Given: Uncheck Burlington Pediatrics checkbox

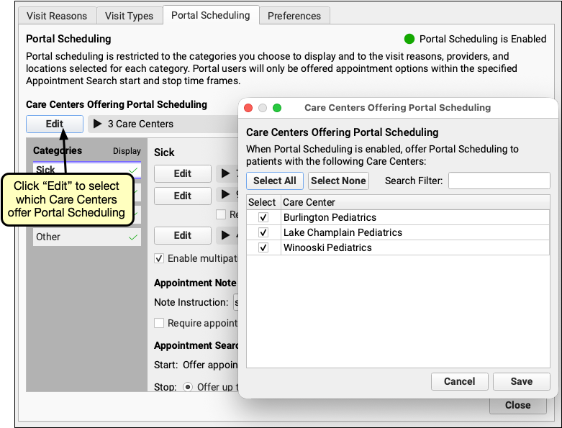Looking at the screenshot, I should [x=263, y=217].
